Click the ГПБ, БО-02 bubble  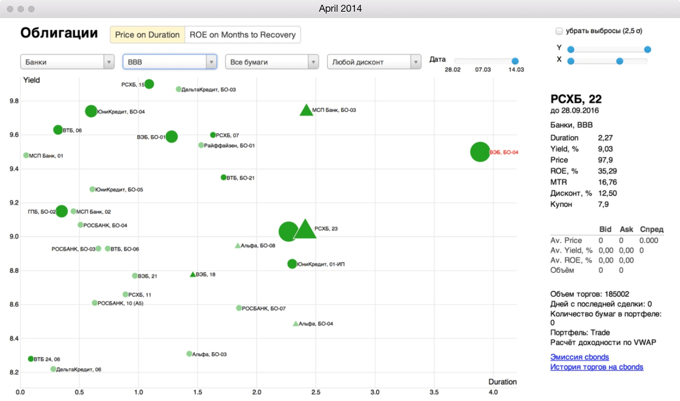click(x=62, y=211)
